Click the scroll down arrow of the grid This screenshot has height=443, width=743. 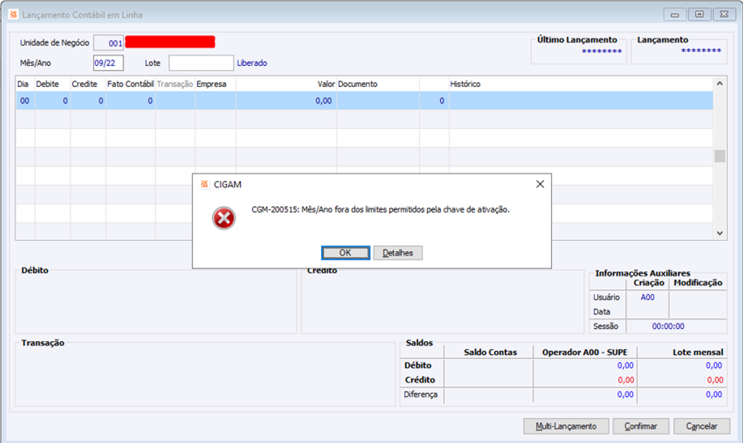click(x=719, y=232)
